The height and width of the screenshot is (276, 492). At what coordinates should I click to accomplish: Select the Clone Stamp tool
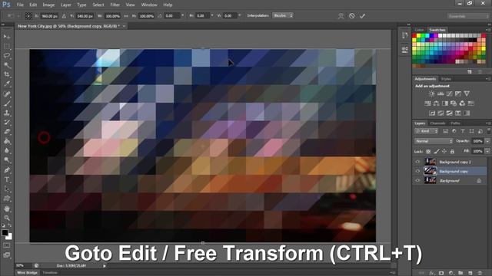7,113
